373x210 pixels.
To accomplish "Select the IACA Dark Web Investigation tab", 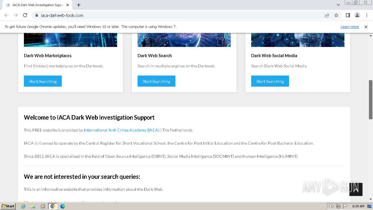I will 37,5.
